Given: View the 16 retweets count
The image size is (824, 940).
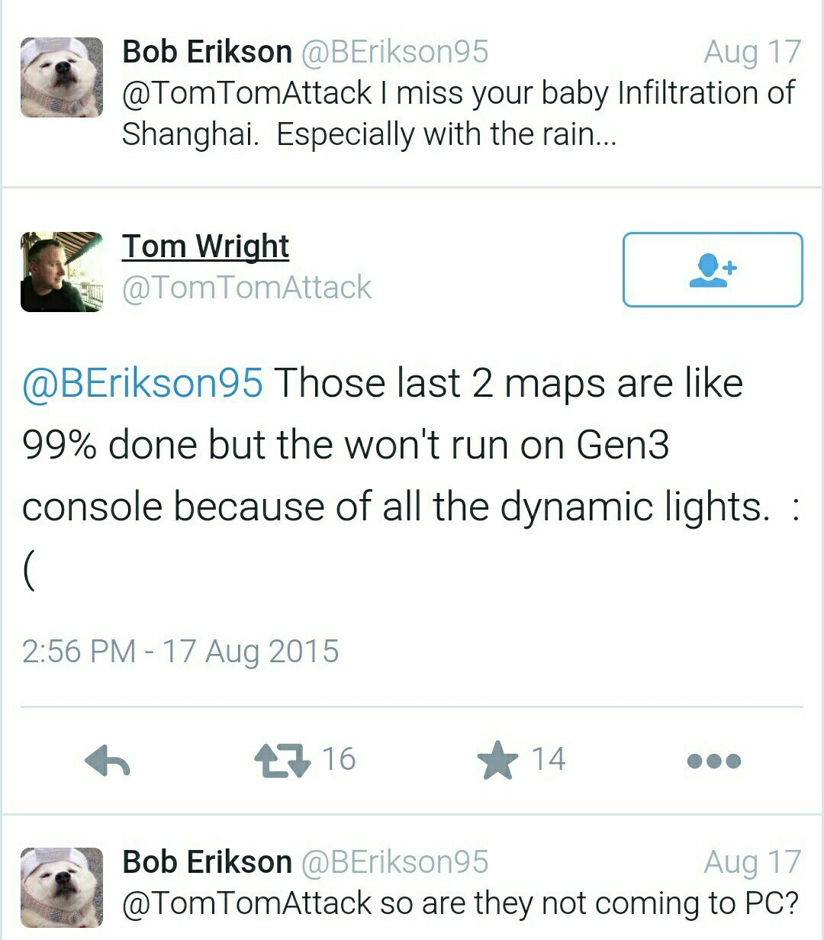Looking at the screenshot, I should (x=339, y=759).
